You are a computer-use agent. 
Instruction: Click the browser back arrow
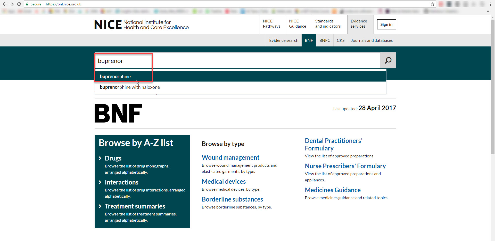click(x=5, y=4)
